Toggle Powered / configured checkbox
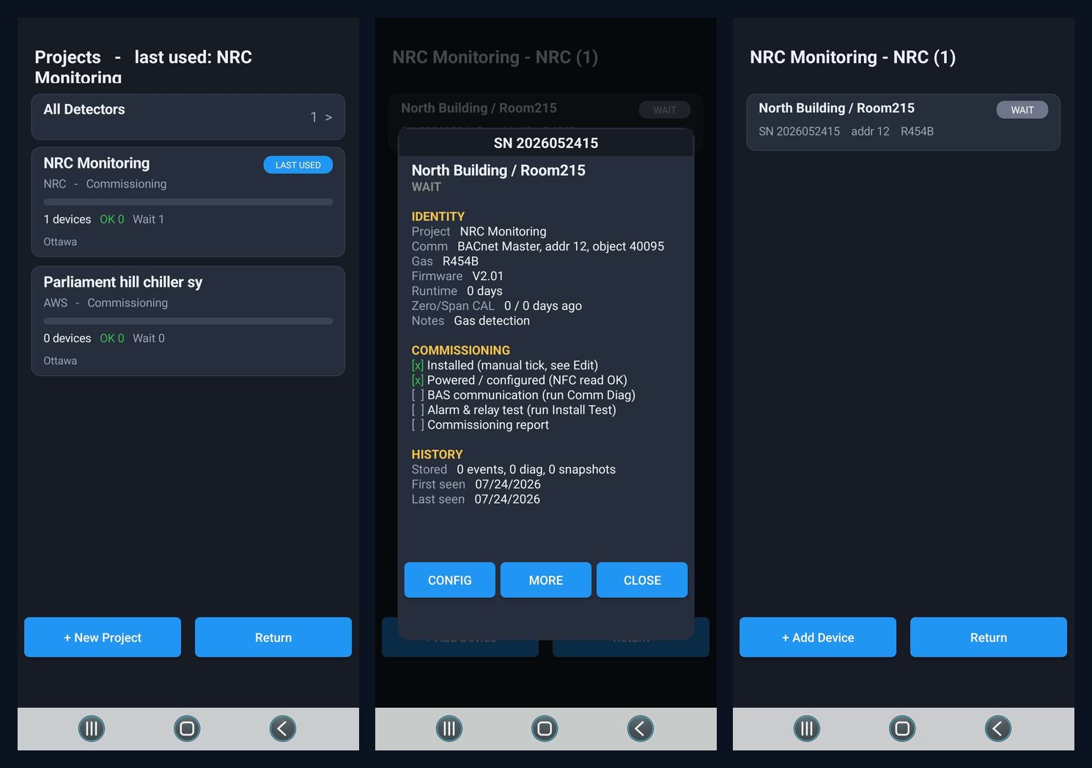Image resolution: width=1092 pixels, height=768 pixels. tap(418, 380)
